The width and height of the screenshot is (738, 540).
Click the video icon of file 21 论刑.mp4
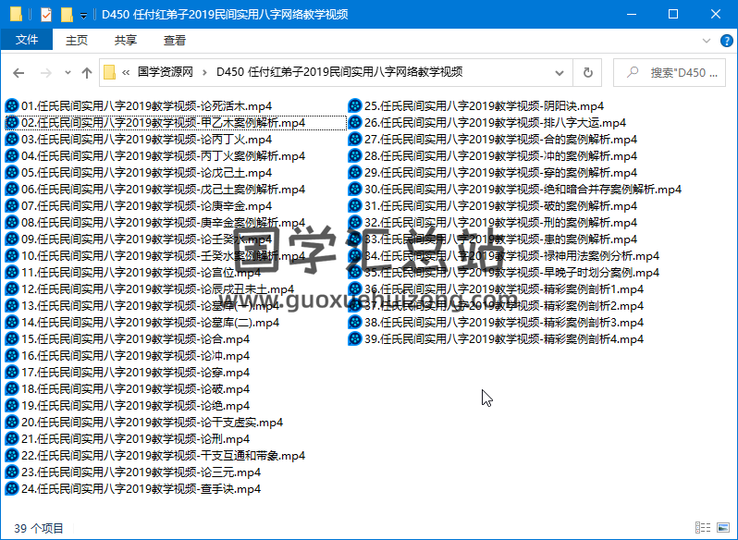[12, 439]
